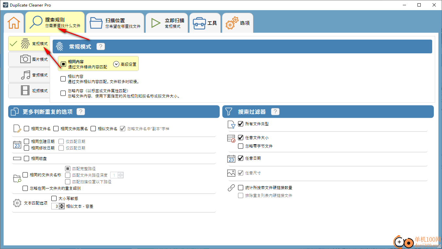
Task: Click the image dimension icon beside 任意尺寸
Action: [x=231, y=173]
